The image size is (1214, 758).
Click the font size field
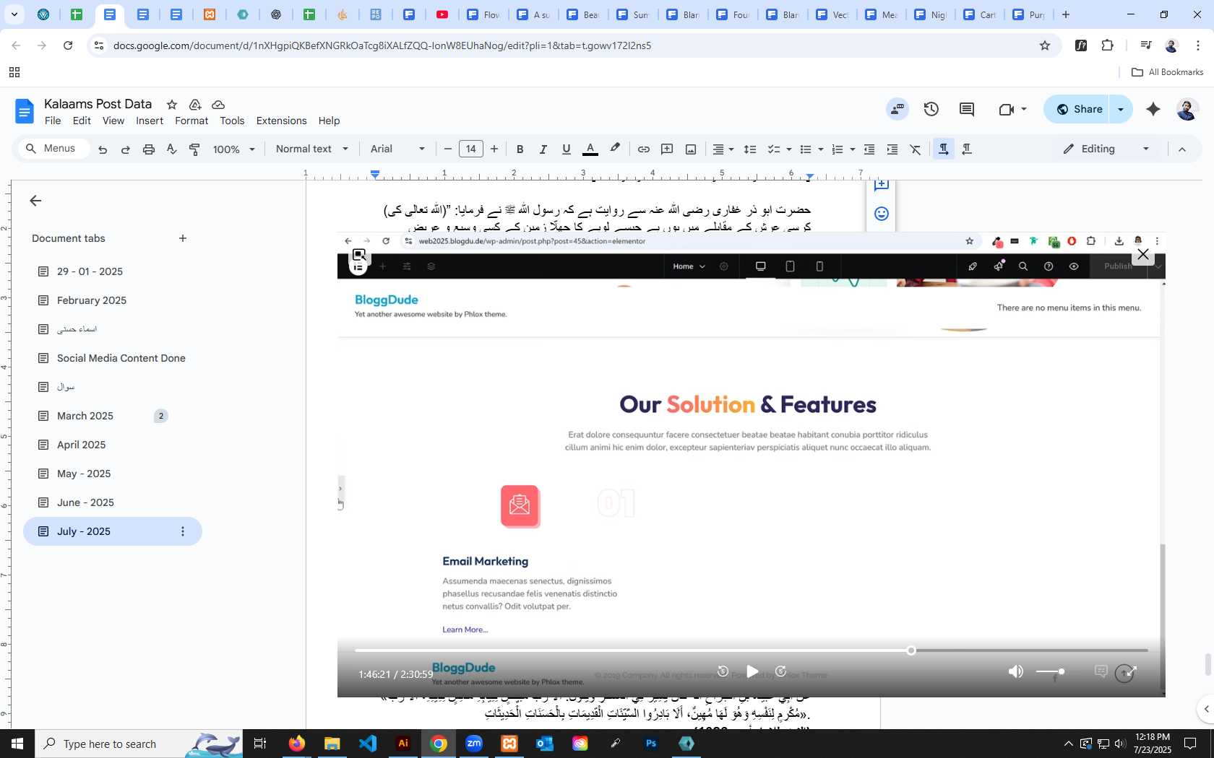pos(471,149)
